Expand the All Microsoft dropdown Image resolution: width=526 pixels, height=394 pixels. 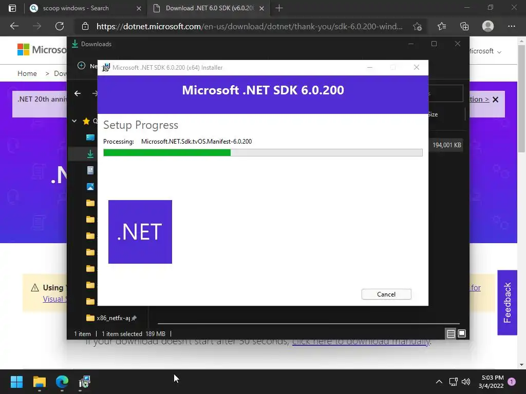click(485, 51)
